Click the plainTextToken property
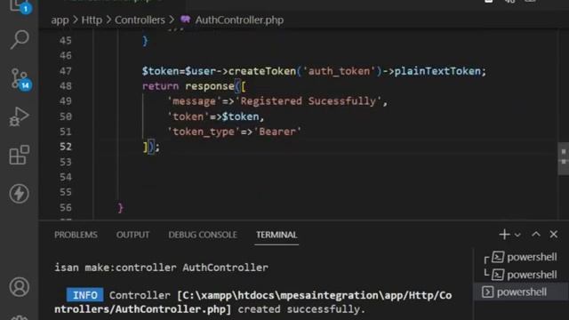 [437, 71]
